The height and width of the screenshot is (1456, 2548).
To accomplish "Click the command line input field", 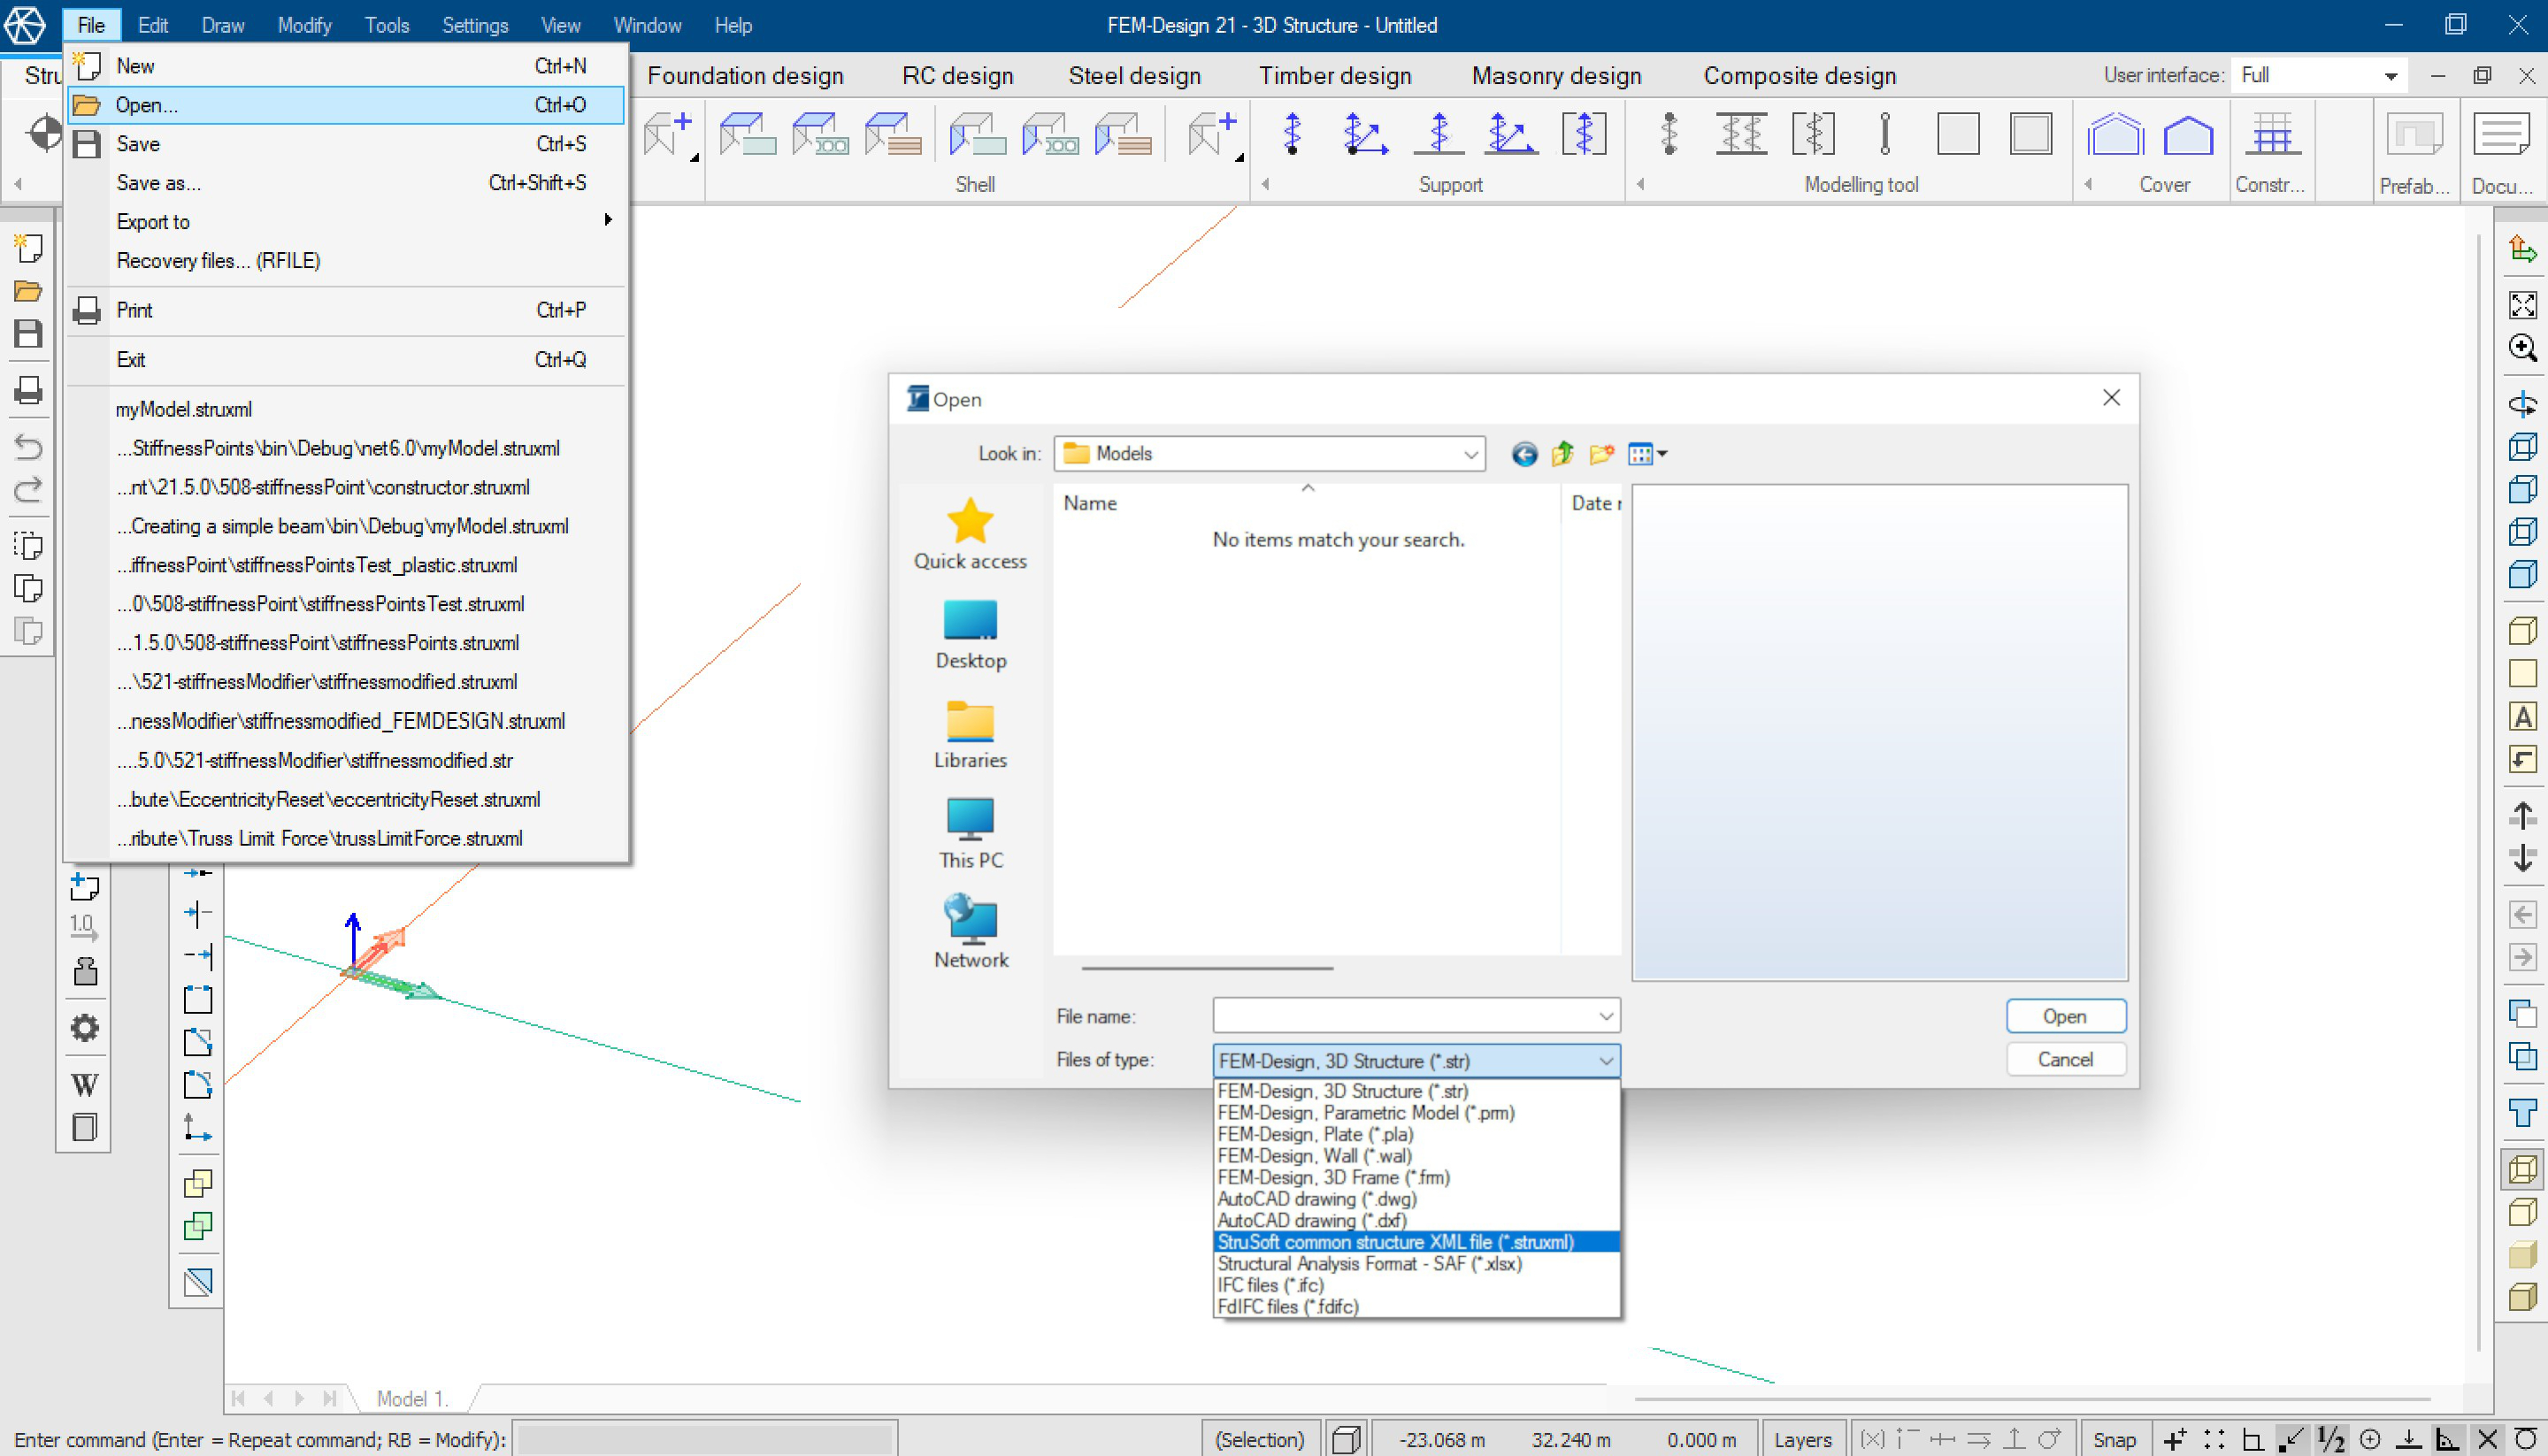I will coord(705,1439).
